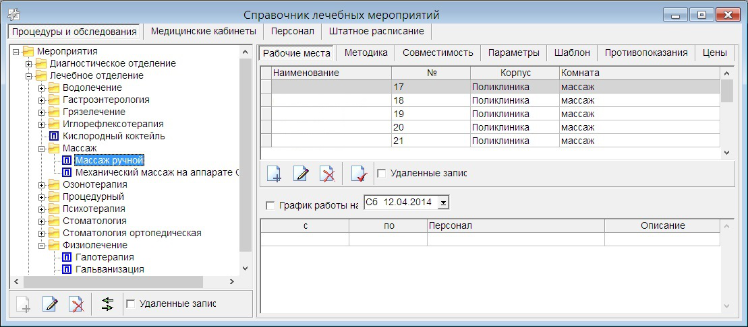Open the Противопоказания tab
Viewport: 748px width, 327px height.
click(x=645, y=52)
